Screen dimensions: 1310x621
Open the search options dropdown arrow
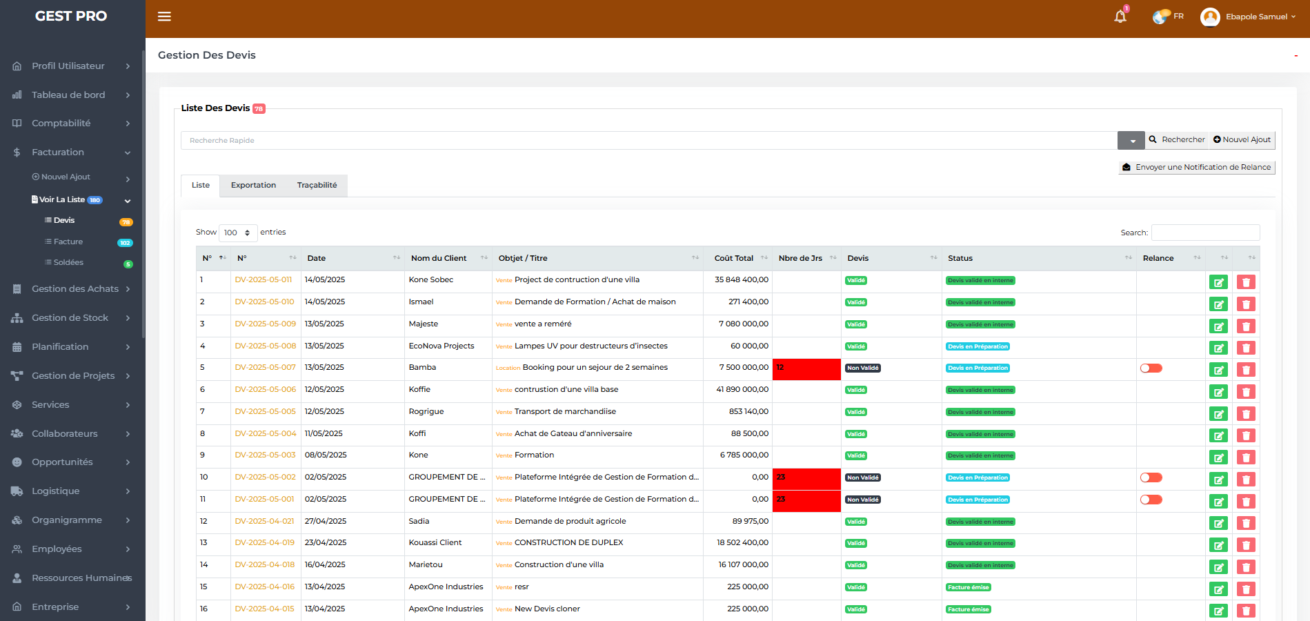pos(1131,140)
